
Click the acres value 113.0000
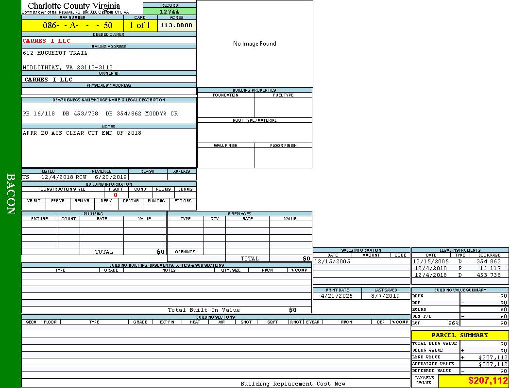[x=177, y=25]
